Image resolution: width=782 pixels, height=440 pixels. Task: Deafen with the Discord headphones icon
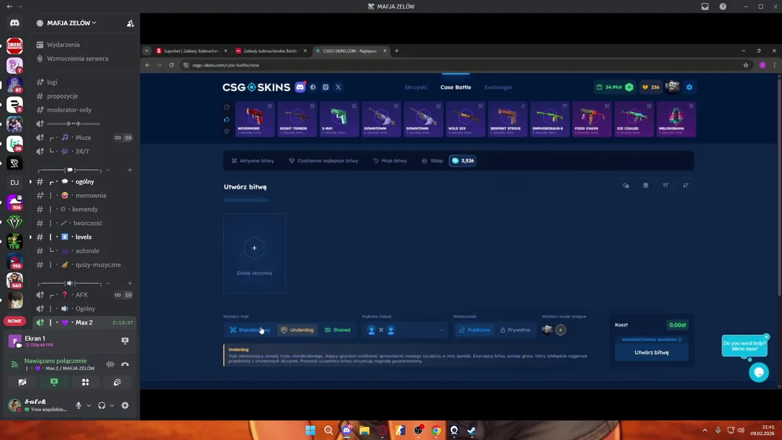click(101, 405)
